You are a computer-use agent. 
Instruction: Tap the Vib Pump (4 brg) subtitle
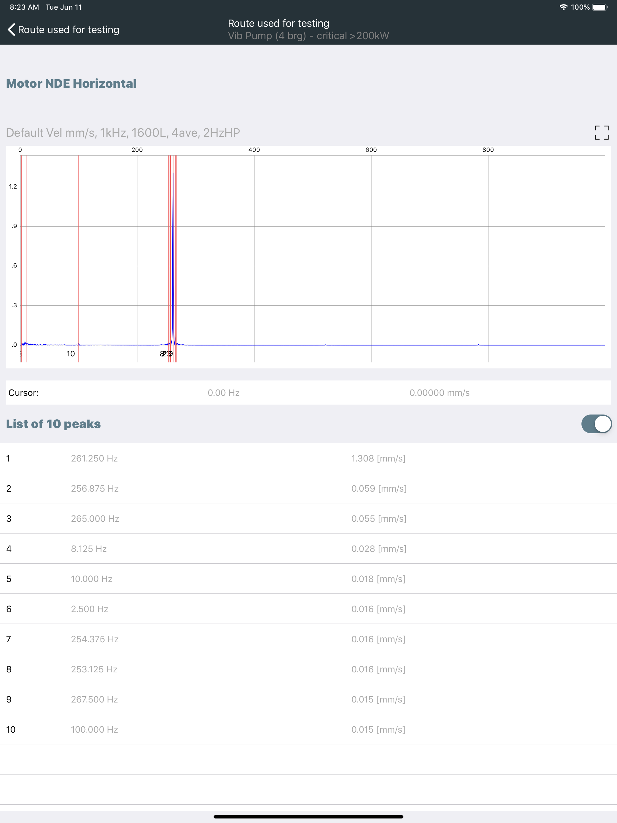point(308,36)
